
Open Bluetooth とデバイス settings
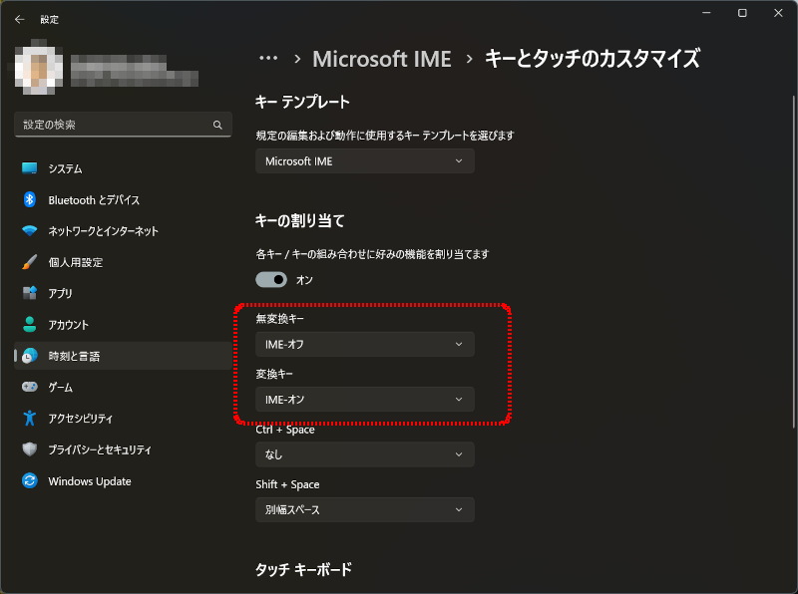pos(123,199)
